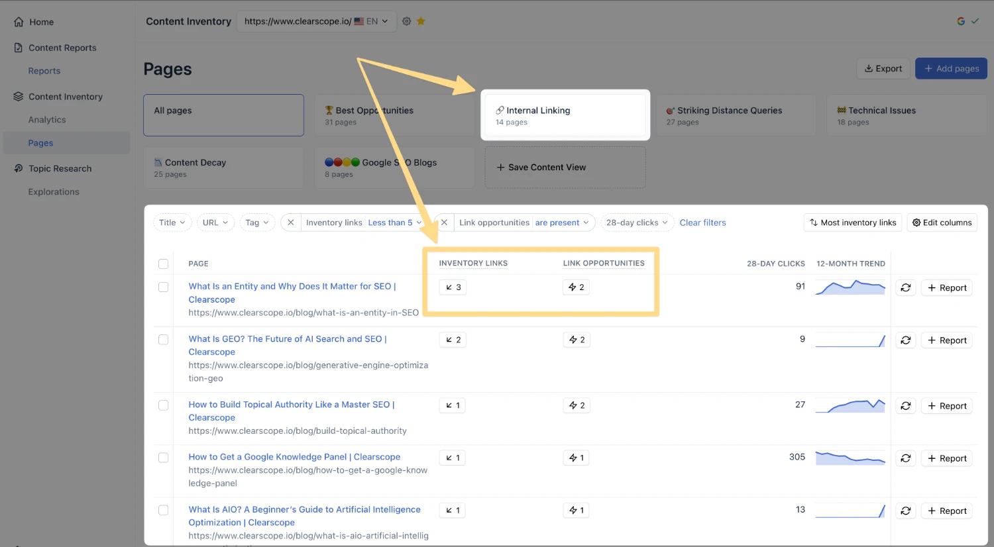994x547 pixels.
Task: Refresh the 'What Is an Entity' row
Action: click(x=906, y=287)
